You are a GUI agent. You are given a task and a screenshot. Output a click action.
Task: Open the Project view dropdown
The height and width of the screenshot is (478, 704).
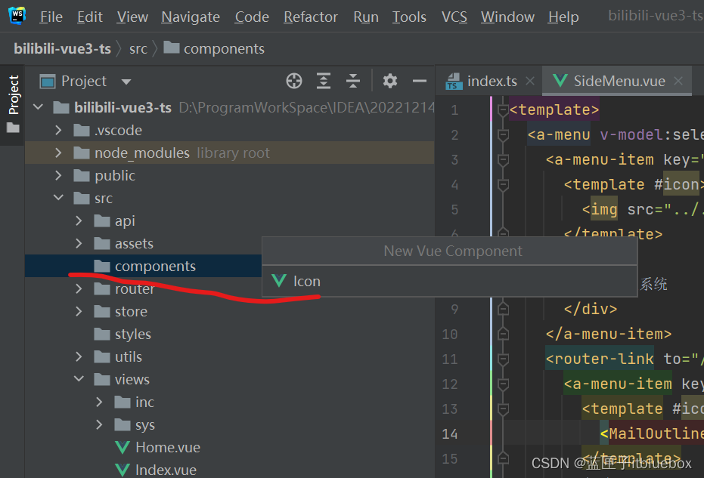tap(126, 82)
